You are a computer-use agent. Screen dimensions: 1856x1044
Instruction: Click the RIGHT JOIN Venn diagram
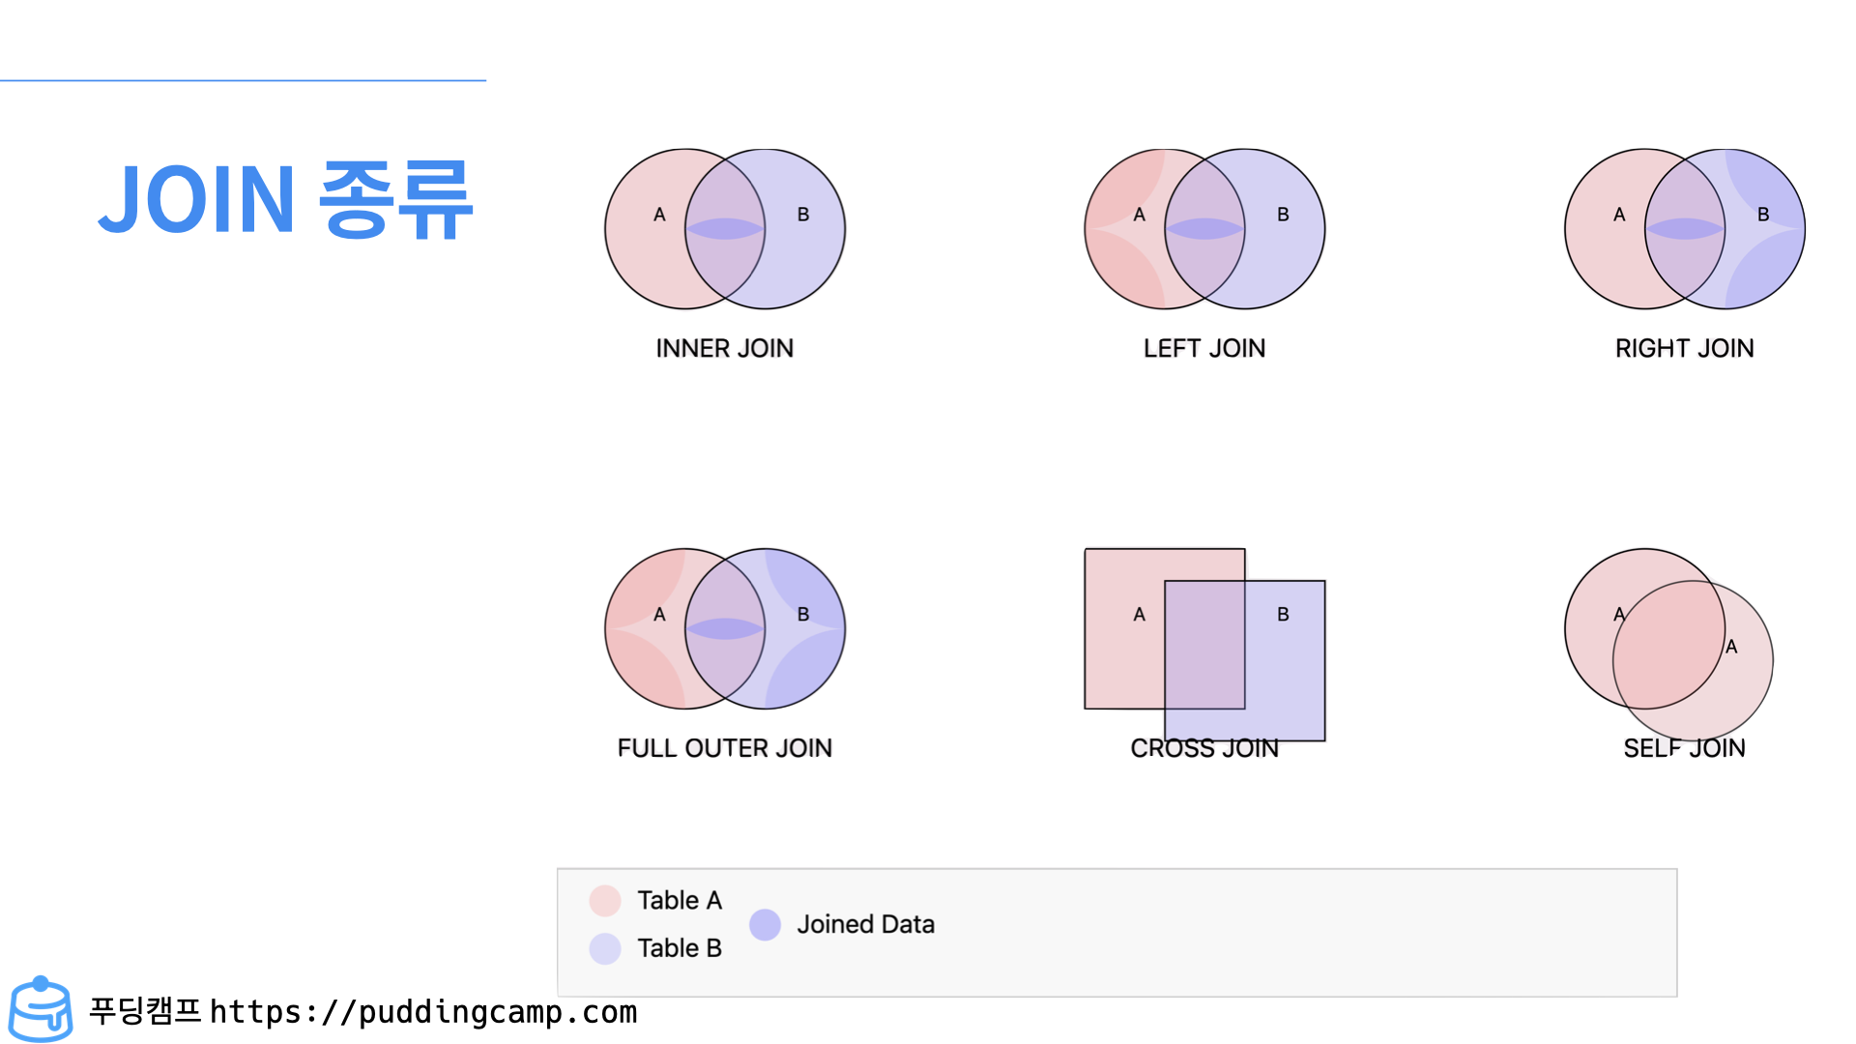click(x=1685, y=229)
